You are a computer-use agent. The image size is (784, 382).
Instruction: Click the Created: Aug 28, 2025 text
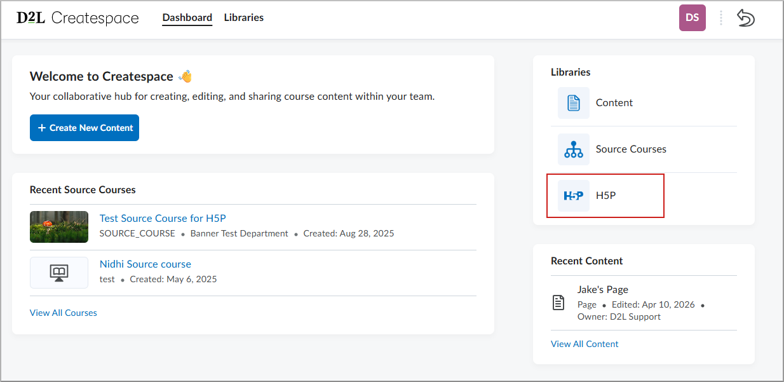pos(349,233)
